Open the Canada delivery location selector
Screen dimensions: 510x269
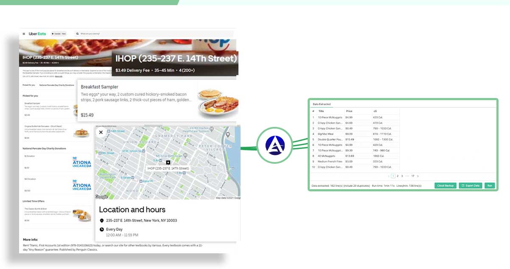pos(59,34)
